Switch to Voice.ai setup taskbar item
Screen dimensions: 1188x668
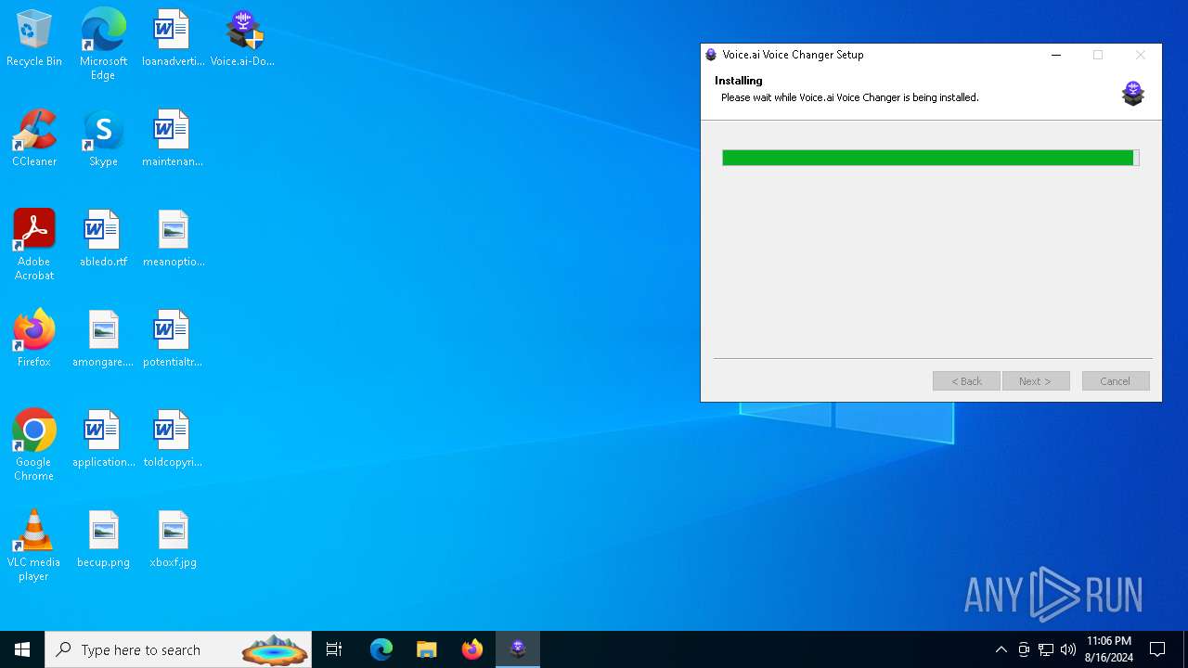coord(518,649)
